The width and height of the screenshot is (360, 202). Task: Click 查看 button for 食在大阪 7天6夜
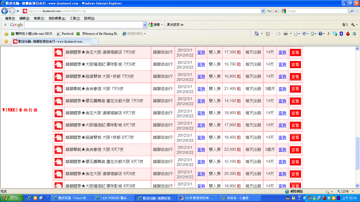click(x=295, y=53)
